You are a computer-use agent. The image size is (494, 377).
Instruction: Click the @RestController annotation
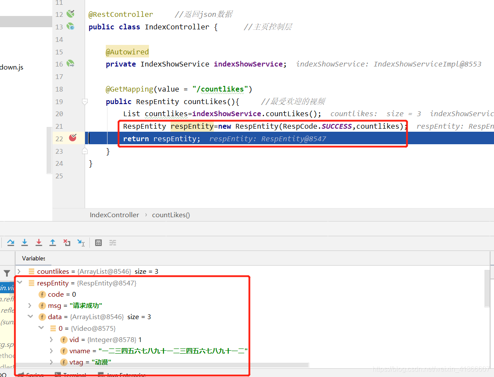click(x=120, y=14)
